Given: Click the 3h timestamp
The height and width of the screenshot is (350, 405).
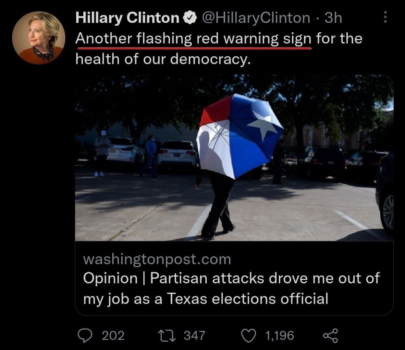Looking at the screenshot, I should 333,18.
